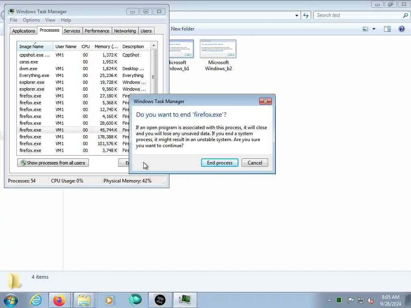Select the Everything.exe process row
The width and height of the screenshot is (411, 308).
(83, 75)
